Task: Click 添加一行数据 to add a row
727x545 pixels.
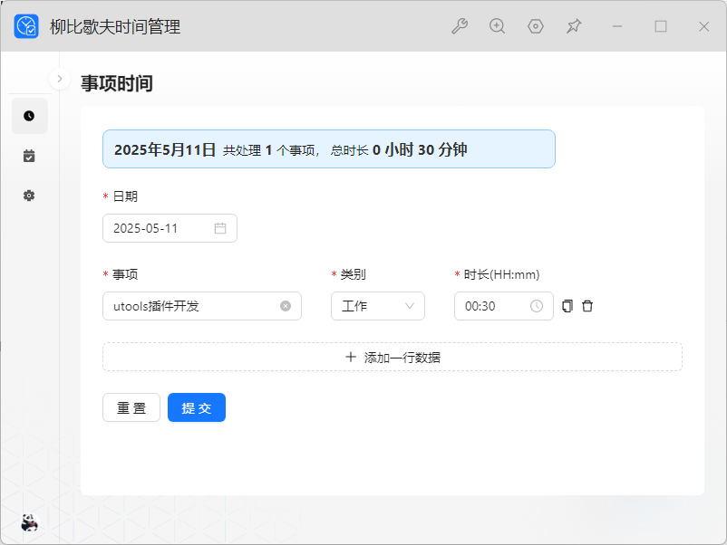Action: tap(393, 357)
